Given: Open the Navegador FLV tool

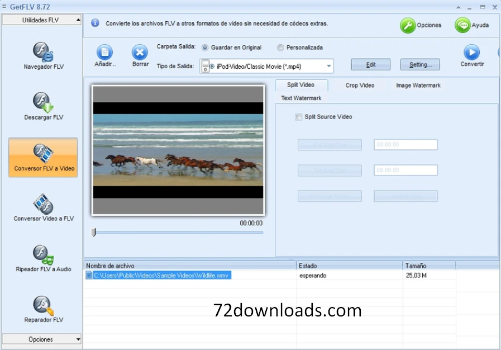Looking at the screenshot, I should pyautogui.click(x=43, y=53).
